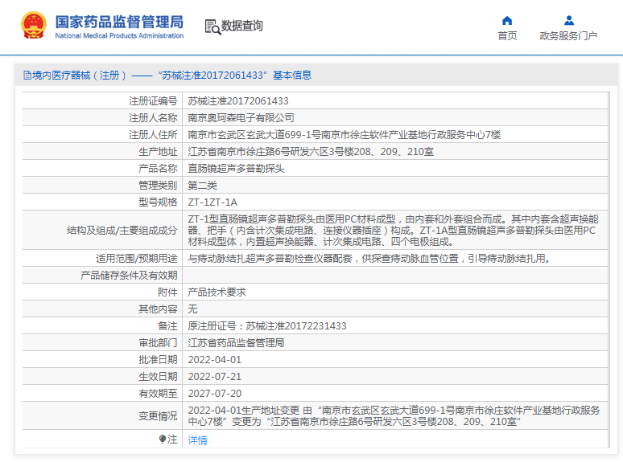Click 原注册证号 remark value
Viewport: 623px width, 462px height.
click(267, 326)
